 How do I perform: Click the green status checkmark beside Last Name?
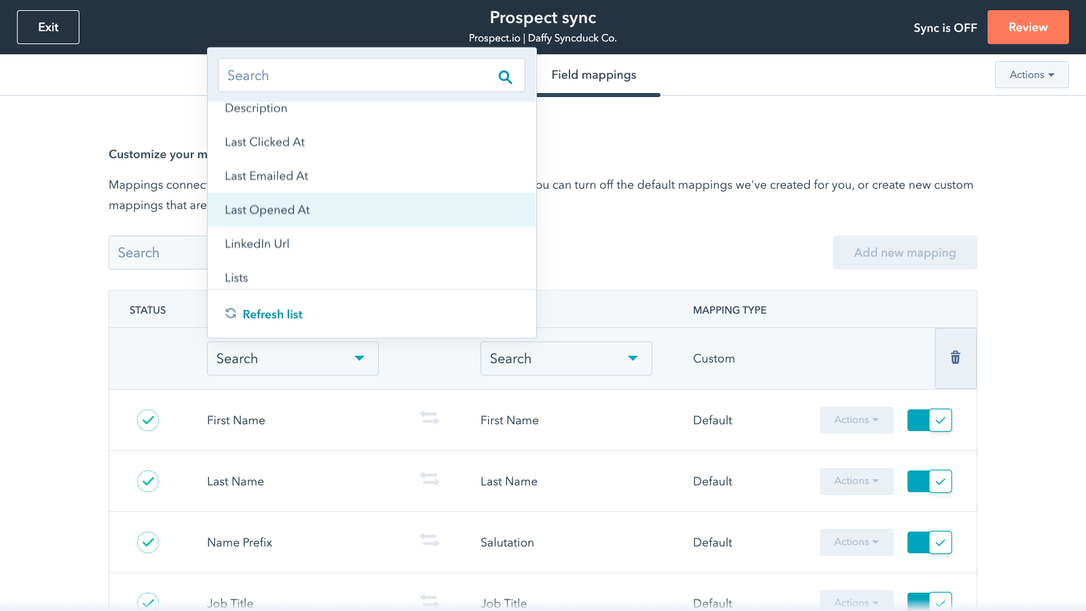(x=148, y=481)
